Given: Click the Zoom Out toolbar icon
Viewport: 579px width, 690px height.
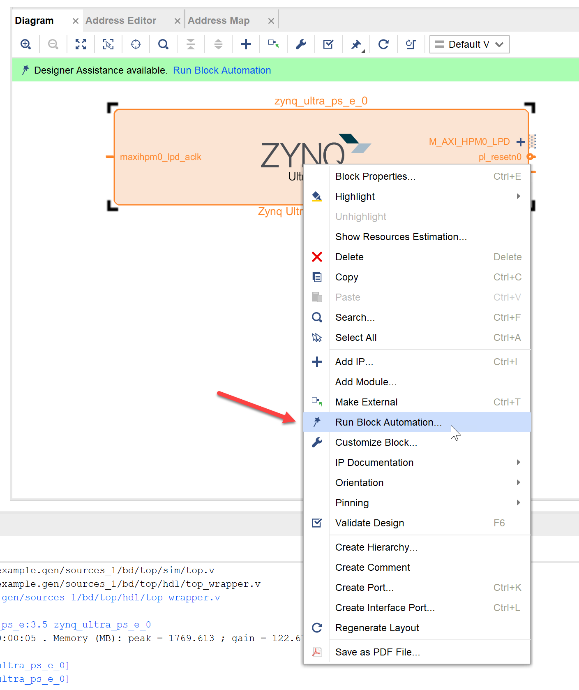Looking at the screenshot, I should (53, 44).
